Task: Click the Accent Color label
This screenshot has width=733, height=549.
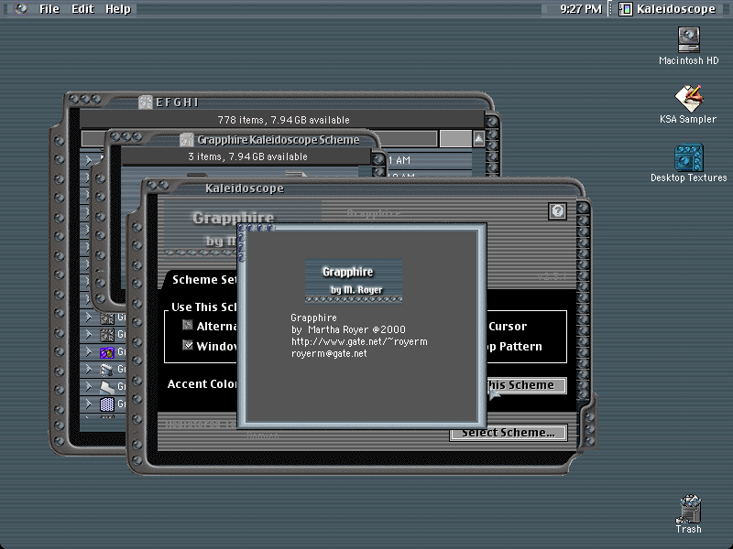Action: tap(202, 384)
